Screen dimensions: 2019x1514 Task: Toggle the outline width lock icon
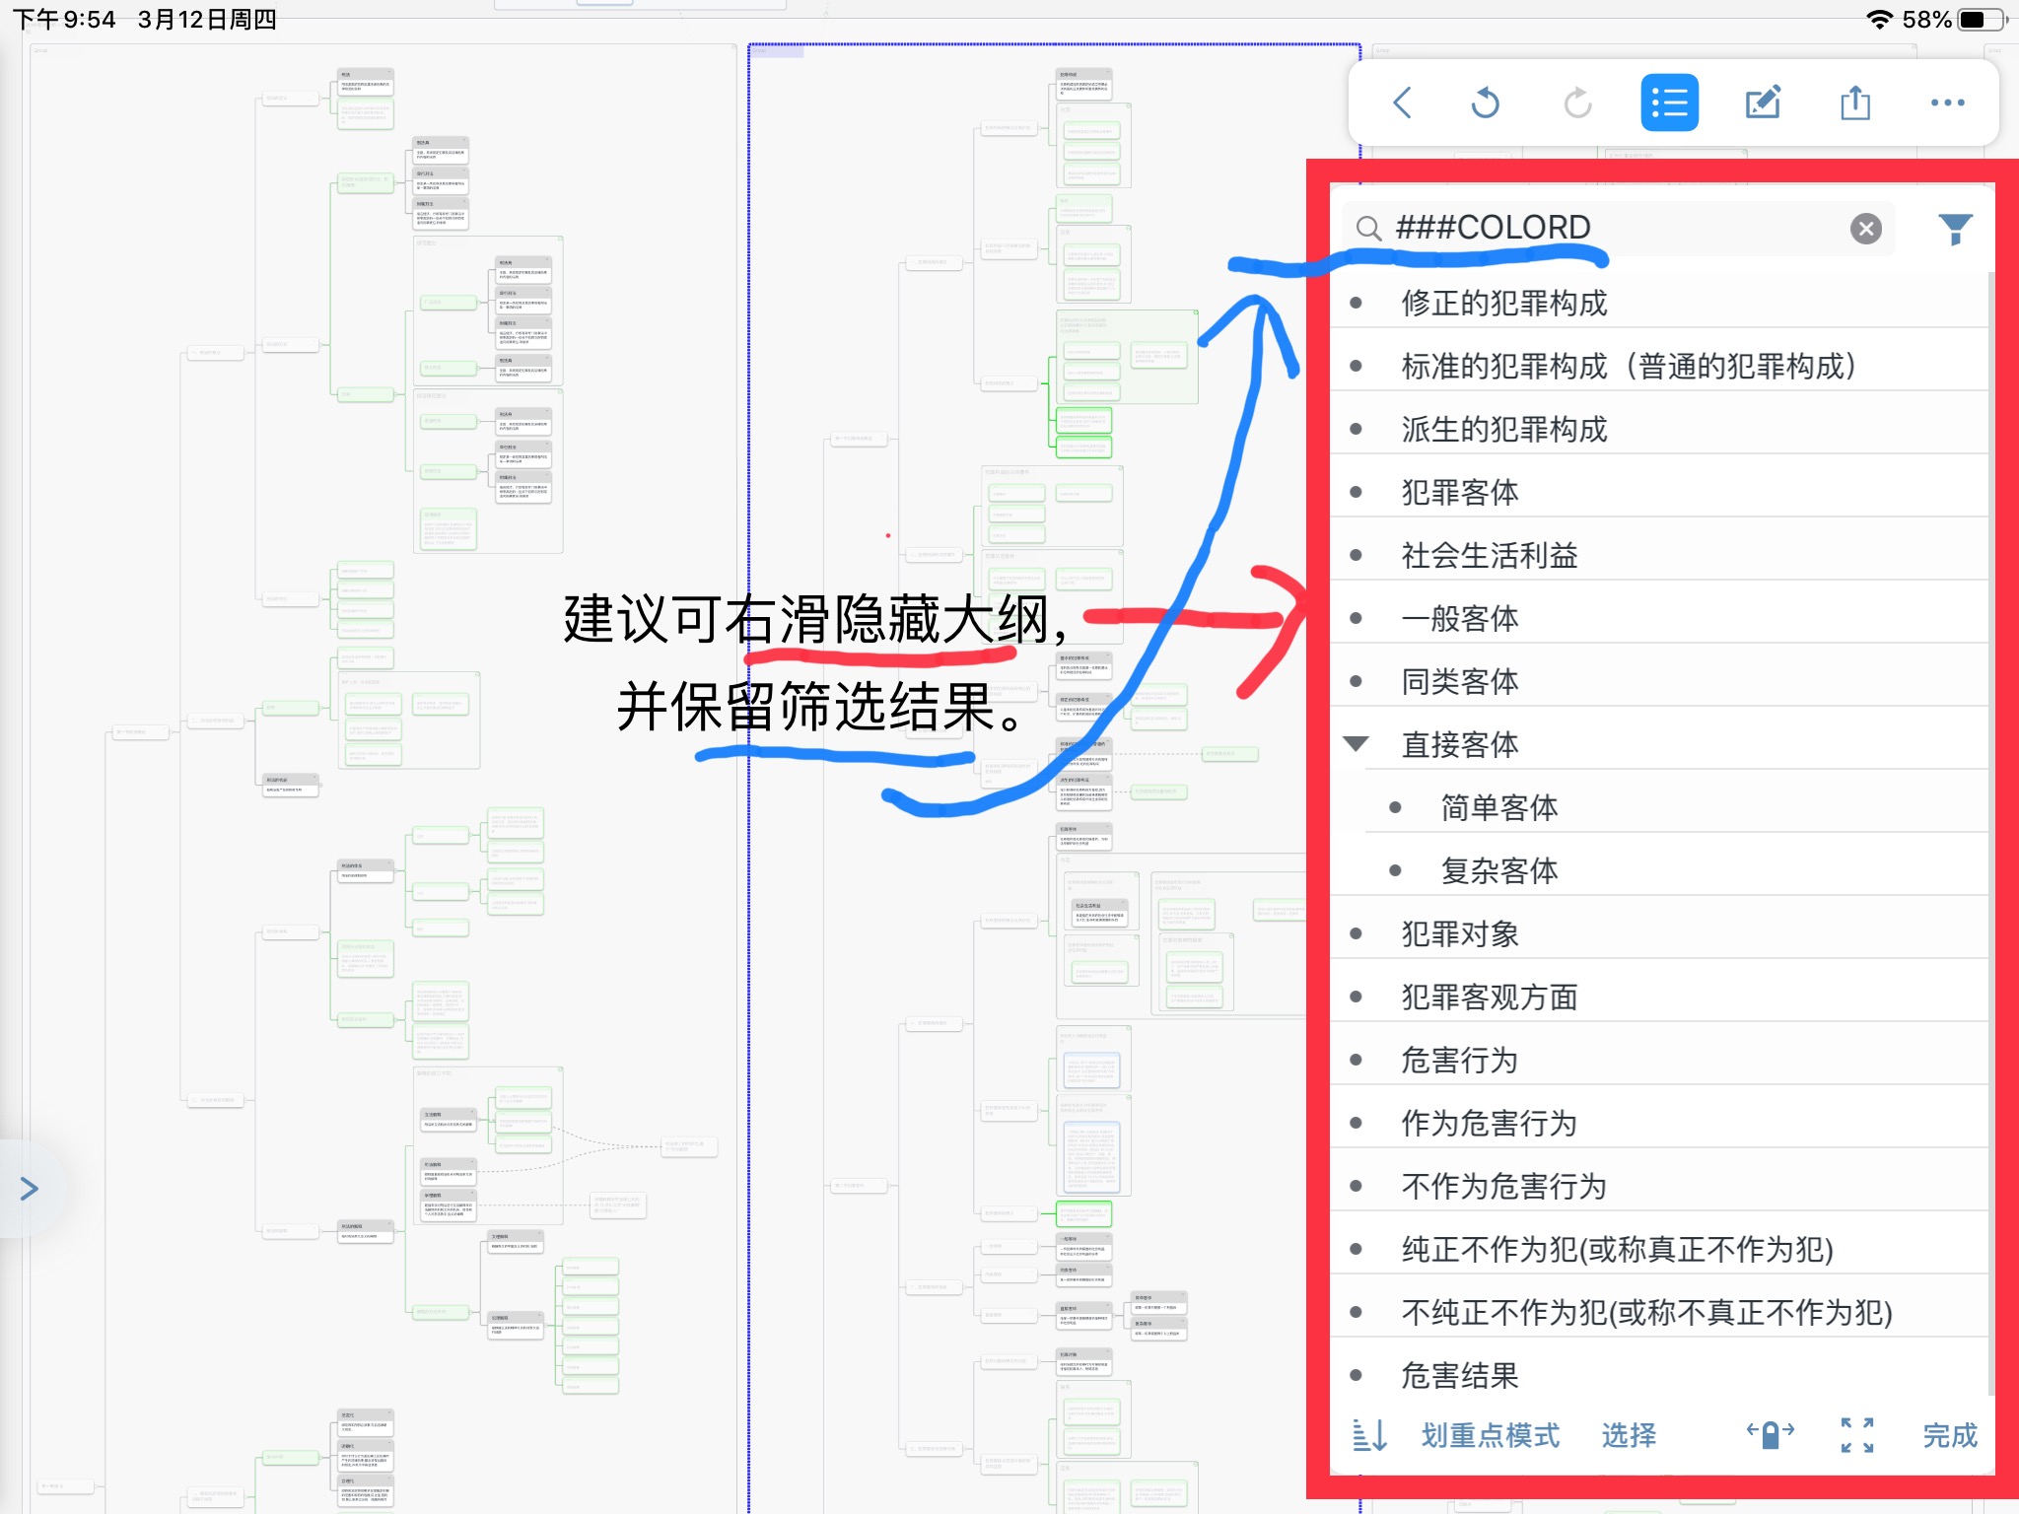point(1771,1434)
